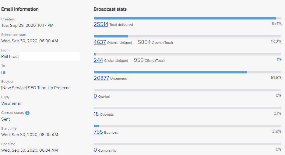Click the 4637 unique opens number
The image size is (285, 155).
coord(100,42)
